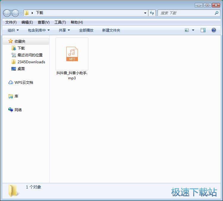The width and height of the screenshot is (223, 201).
Task: Open the 帮助(H) menu
Action: [77, 22]
